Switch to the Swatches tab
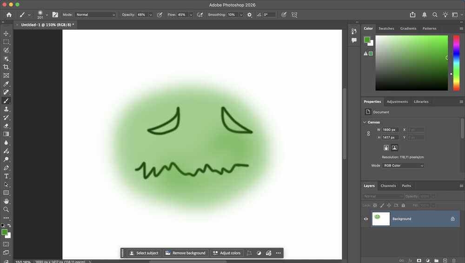 [386, 28]
